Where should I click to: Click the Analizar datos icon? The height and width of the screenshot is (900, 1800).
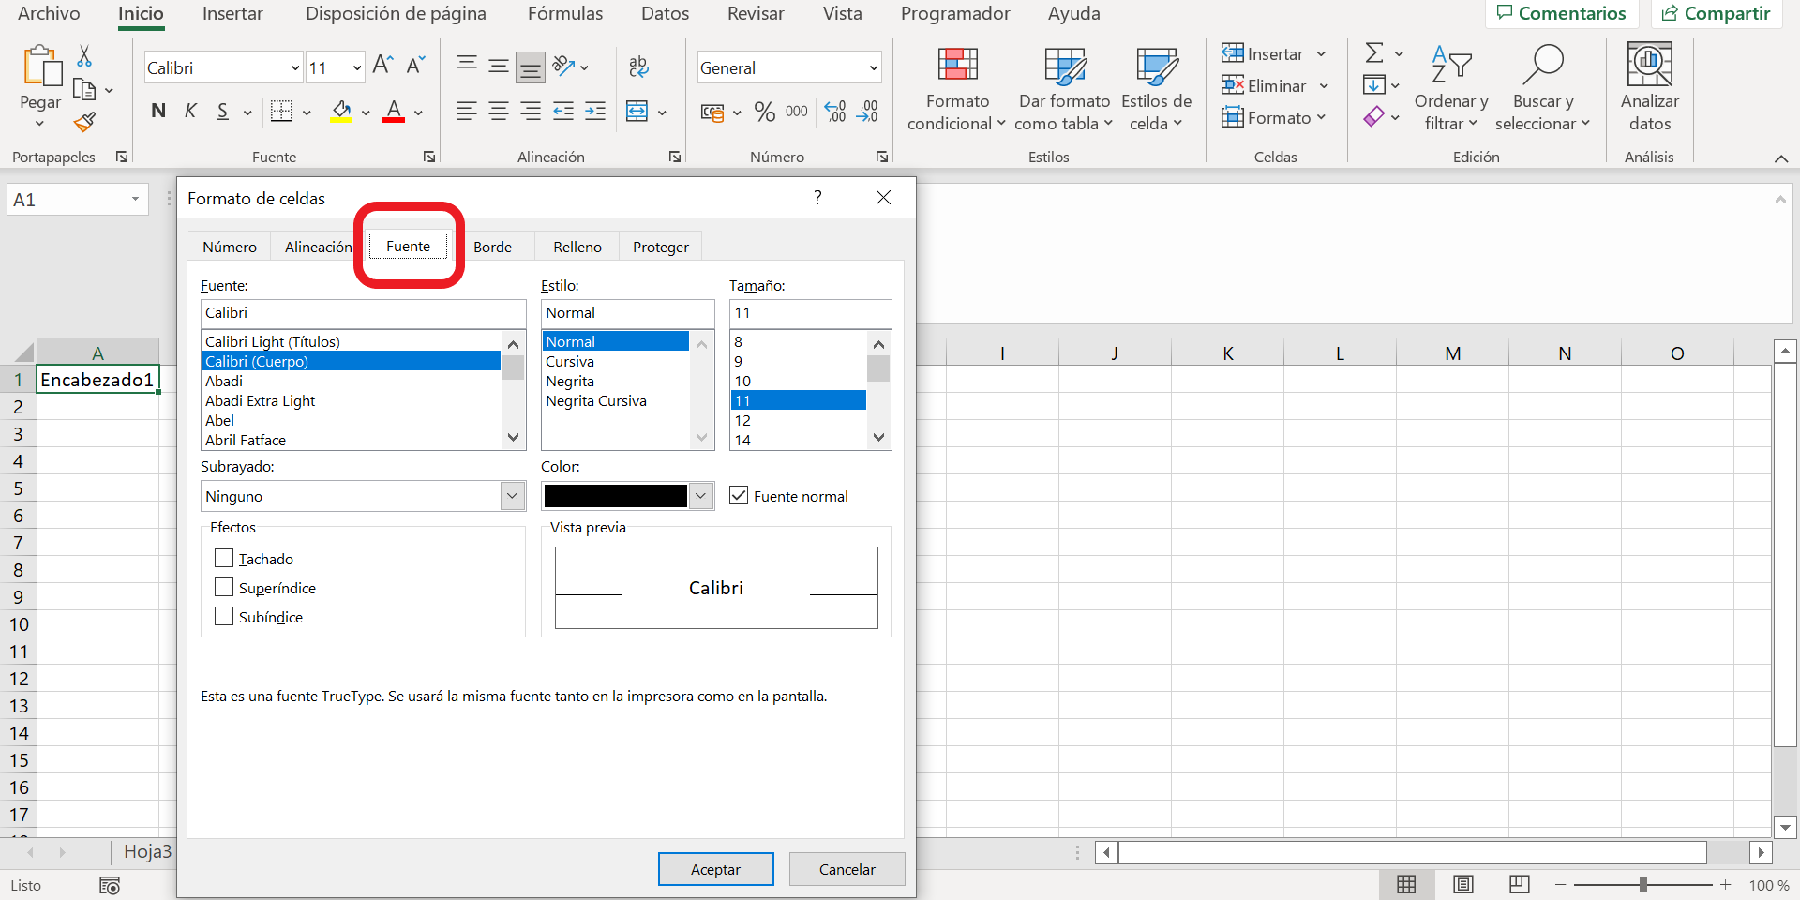(x=1650, y=64)
